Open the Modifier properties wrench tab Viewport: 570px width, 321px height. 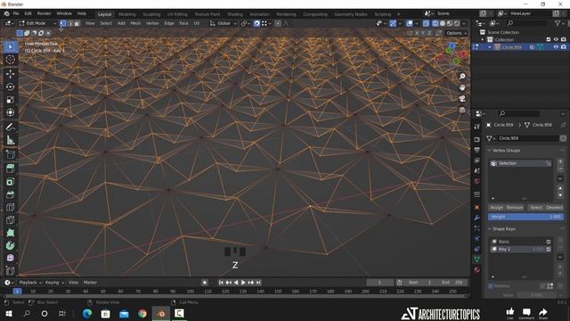477,218
